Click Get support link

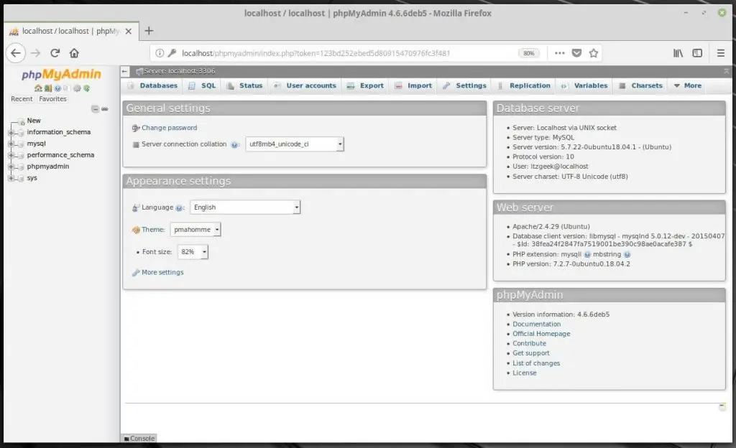531,353
